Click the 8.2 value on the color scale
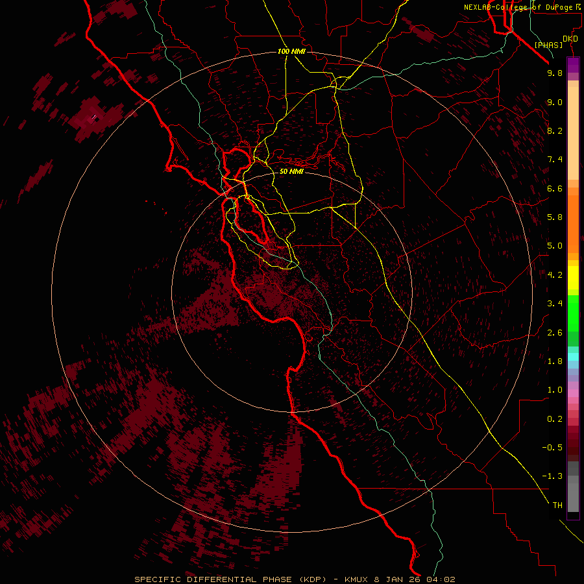Screen dimensions: 584x584 pos(555,130)
